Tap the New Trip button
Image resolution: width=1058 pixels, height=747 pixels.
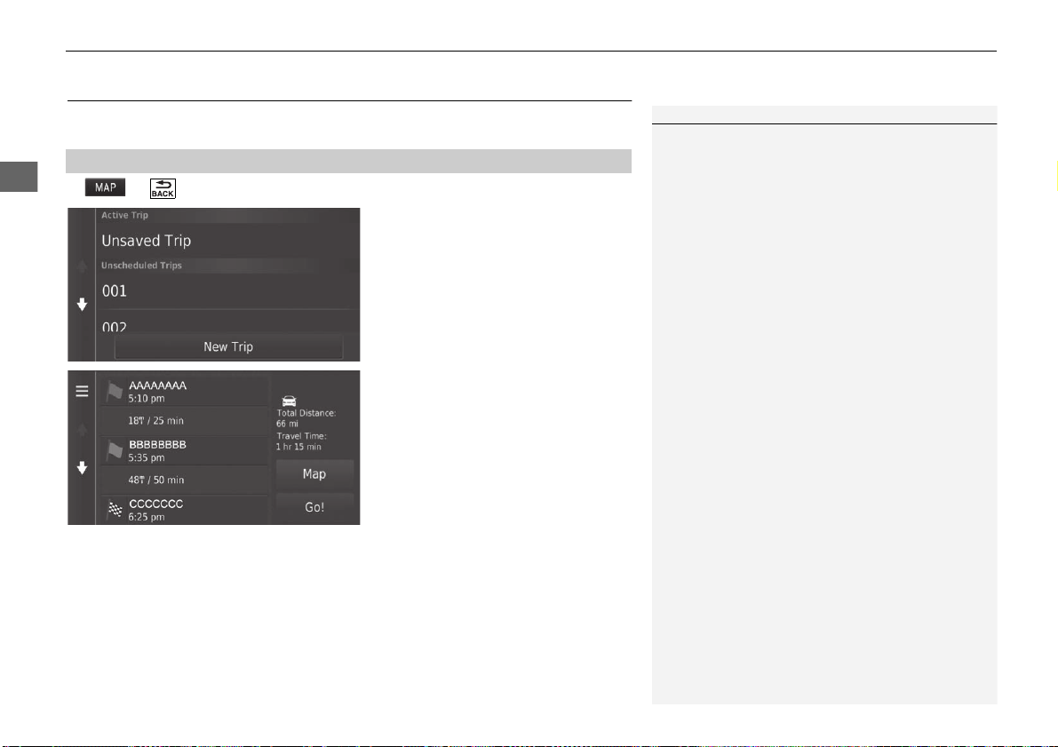click(x=228, y=346)
